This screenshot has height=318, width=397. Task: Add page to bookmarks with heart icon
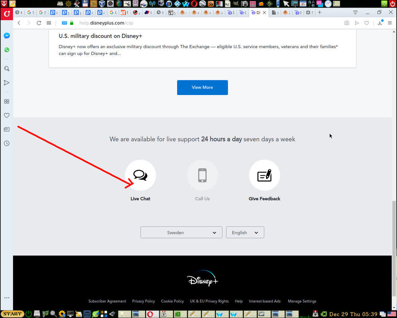tap(366, 23)
